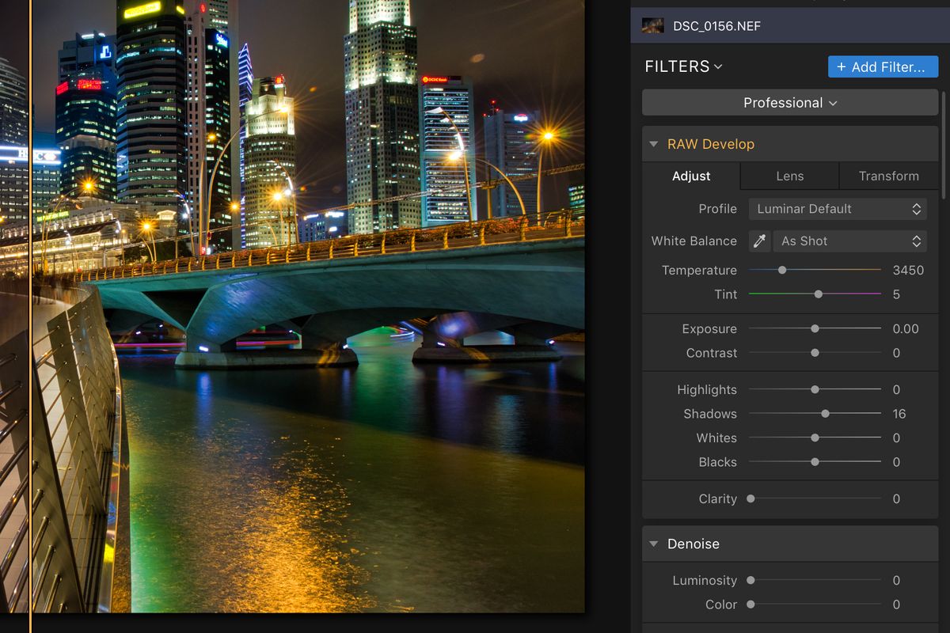Open the Profile dropdown showing Luminar Default
The height and width of the screenshot is (633, 950).
coord(837,209)
